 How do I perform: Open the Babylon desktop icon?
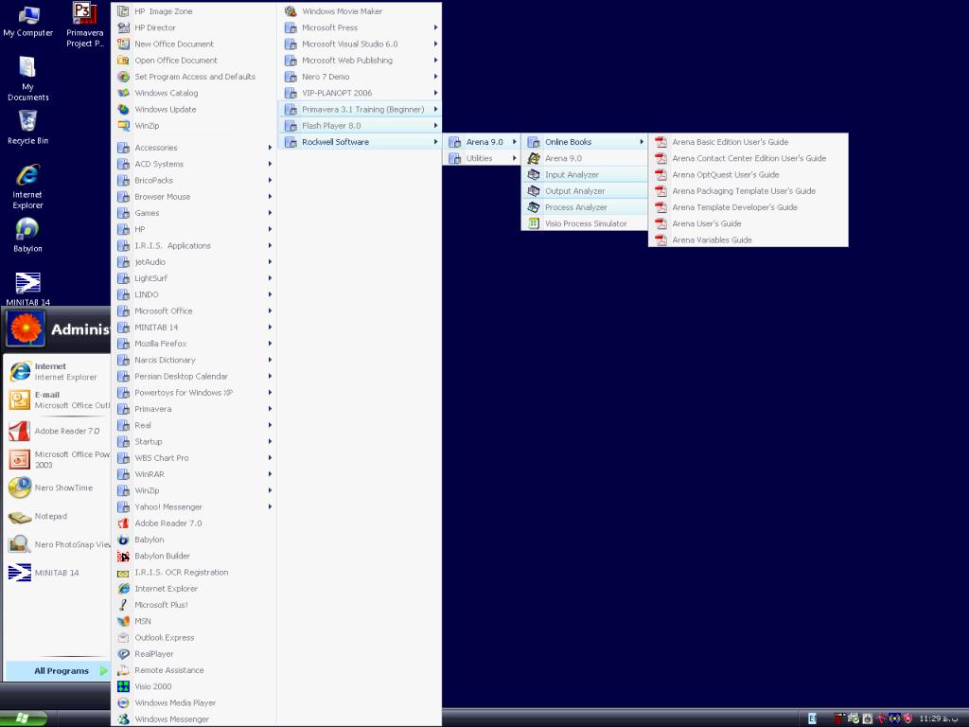(27, 235)
